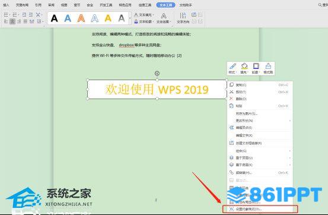This screenshot has height=215, width=328.
Task: Expand the WordArt styles gallery arrow
Action: pyautogui.click(x=130, y=18)
